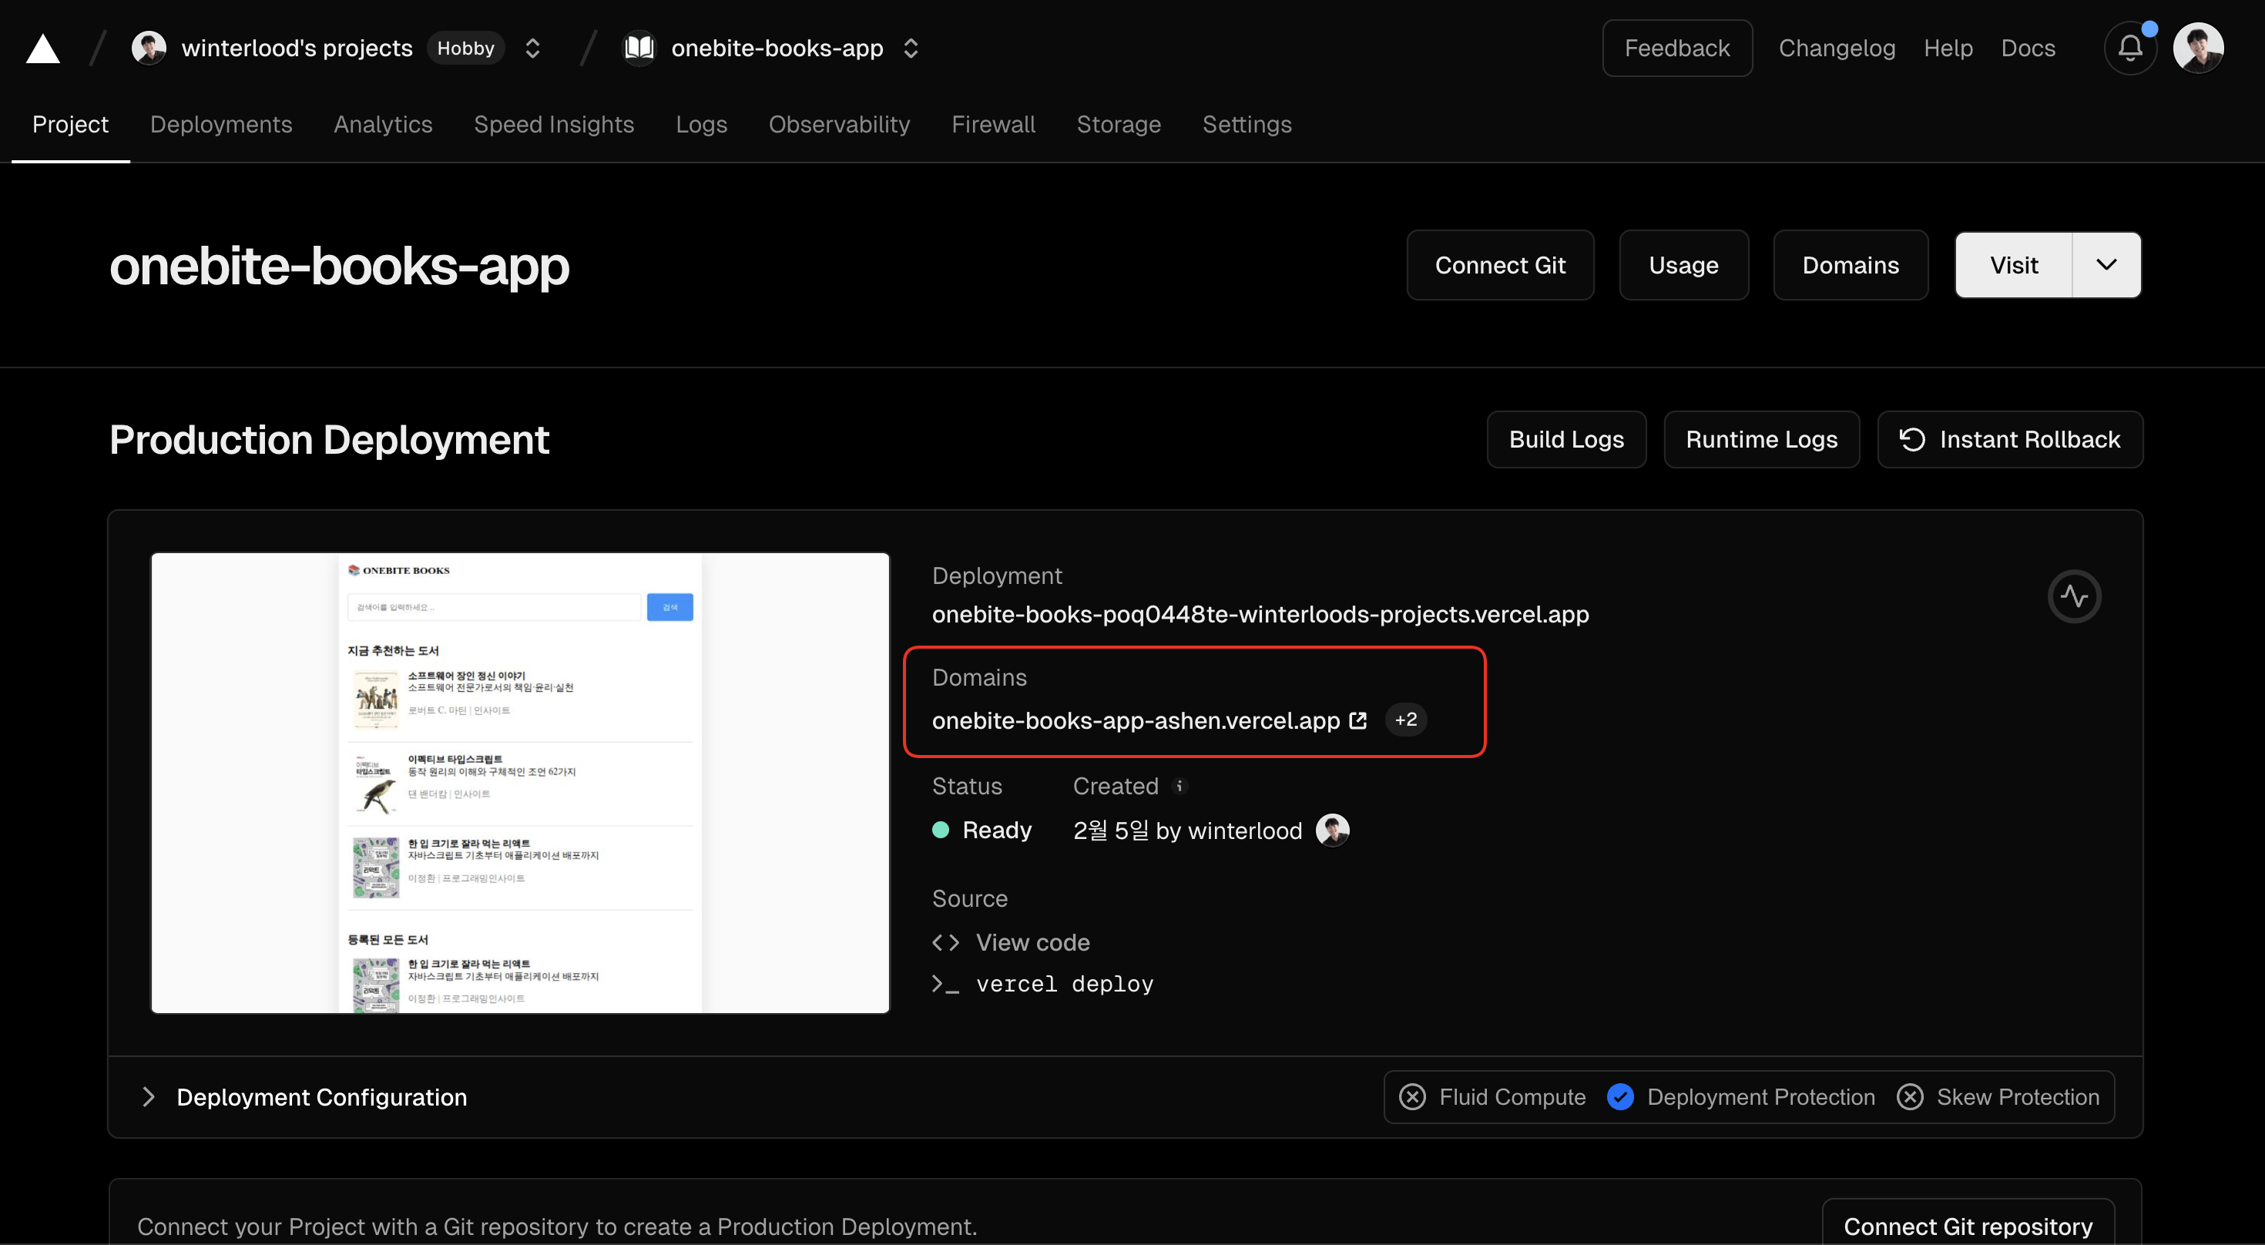The image size is (2265, 1245).
Task: Open Build Logs
Action: pos(1566,438)
